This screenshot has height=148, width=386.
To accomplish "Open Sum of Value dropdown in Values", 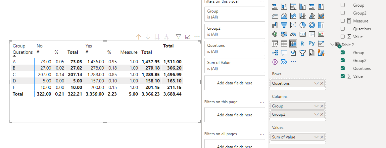I will [x=316, y=137].
